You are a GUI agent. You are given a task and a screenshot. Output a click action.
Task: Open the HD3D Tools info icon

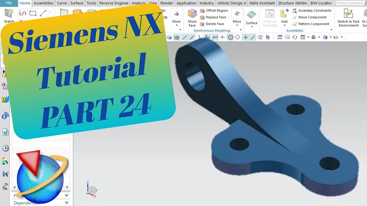[x=5, y=116]
